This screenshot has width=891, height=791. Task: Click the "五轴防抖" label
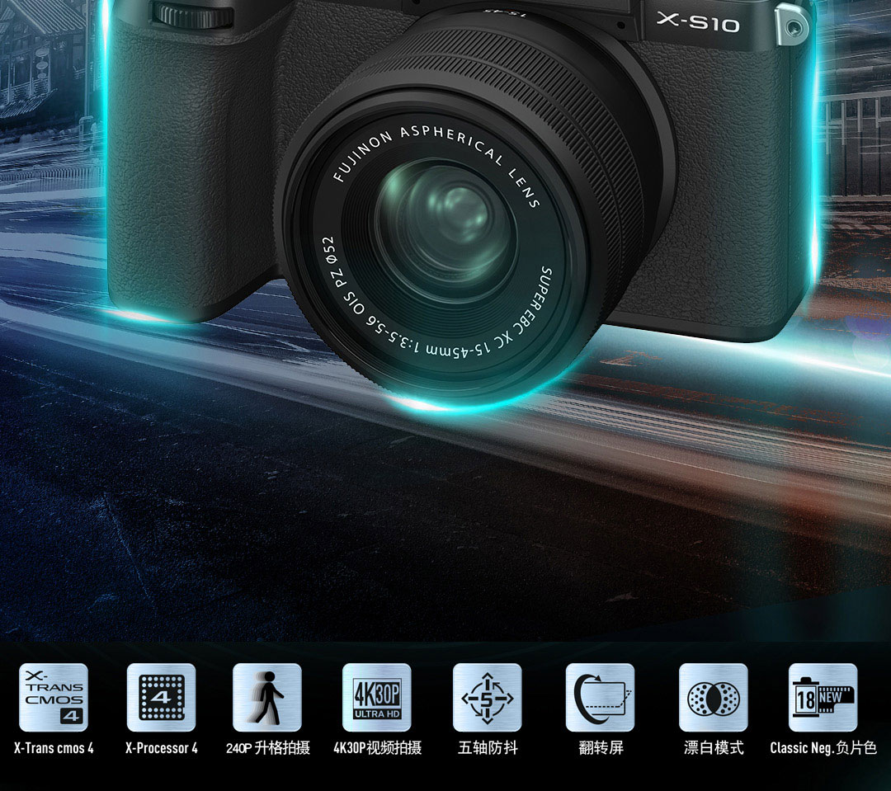coord(488,748)
